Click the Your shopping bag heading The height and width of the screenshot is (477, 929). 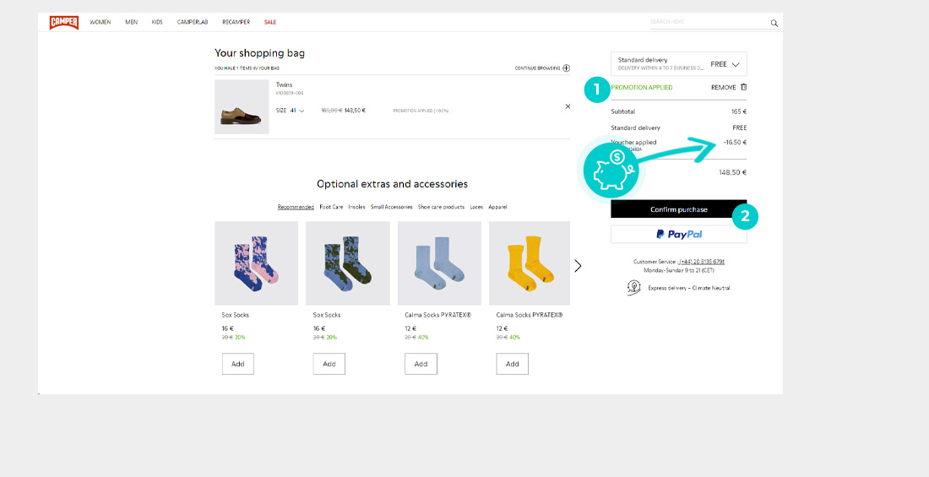tap(259, 53)
